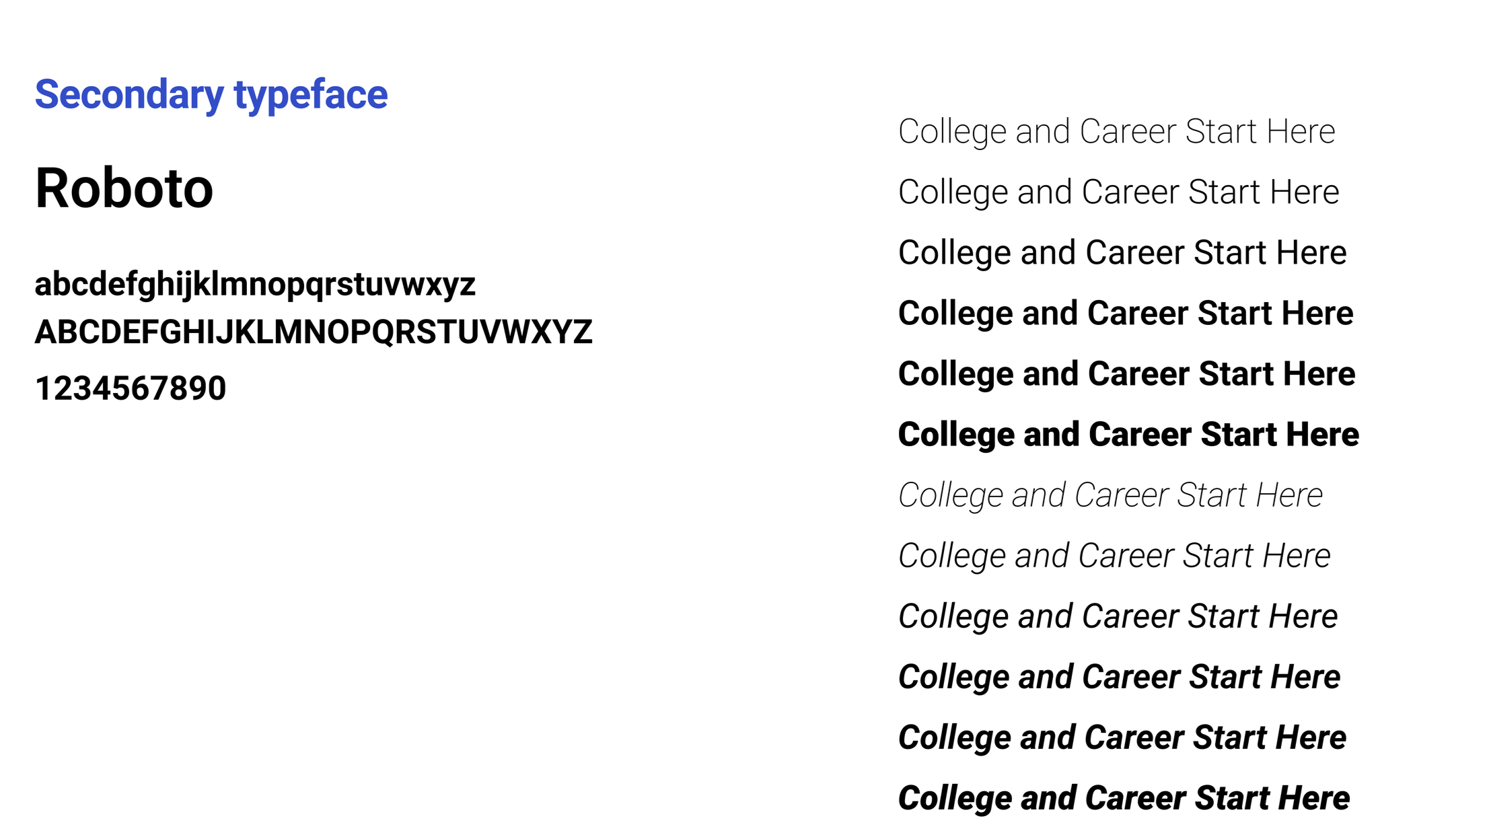Click the regular weight sample, third line
Image resolution: width=1485 pixels, height=835 pixels.
click(x=1122, y=254)
